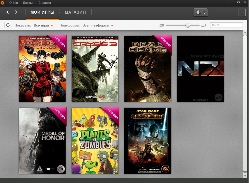The image size is (249, 183).
Task: Open the user avatar box
Action: [242, 12]
